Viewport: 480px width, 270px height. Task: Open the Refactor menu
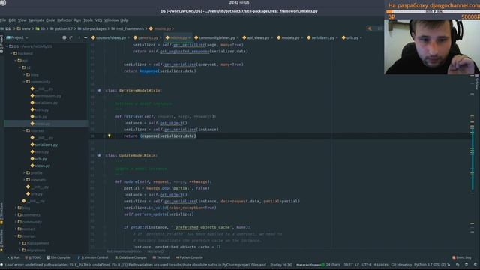64,20
